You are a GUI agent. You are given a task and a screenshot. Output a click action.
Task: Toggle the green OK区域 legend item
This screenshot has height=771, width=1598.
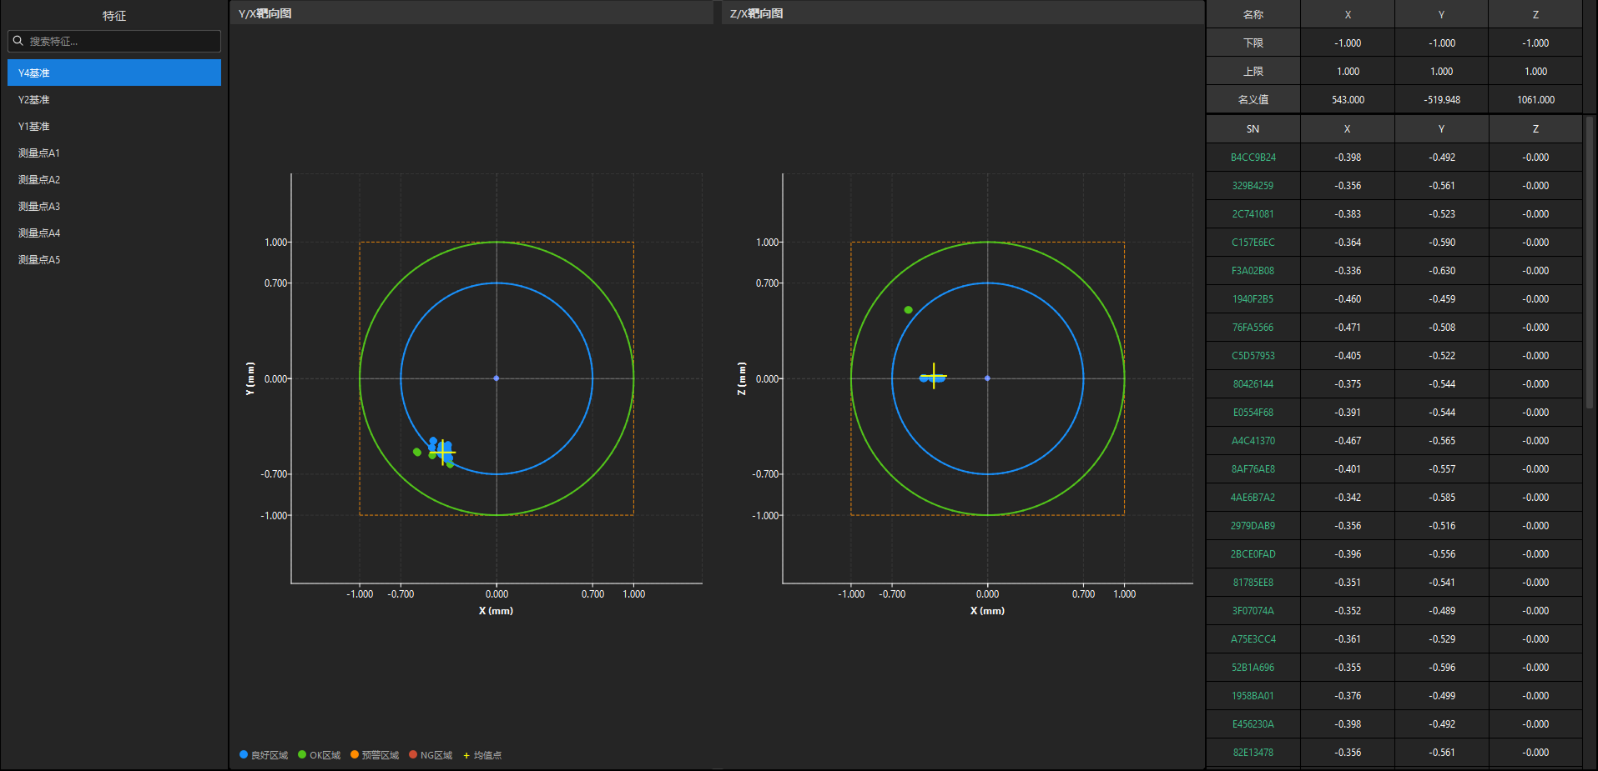320,755
